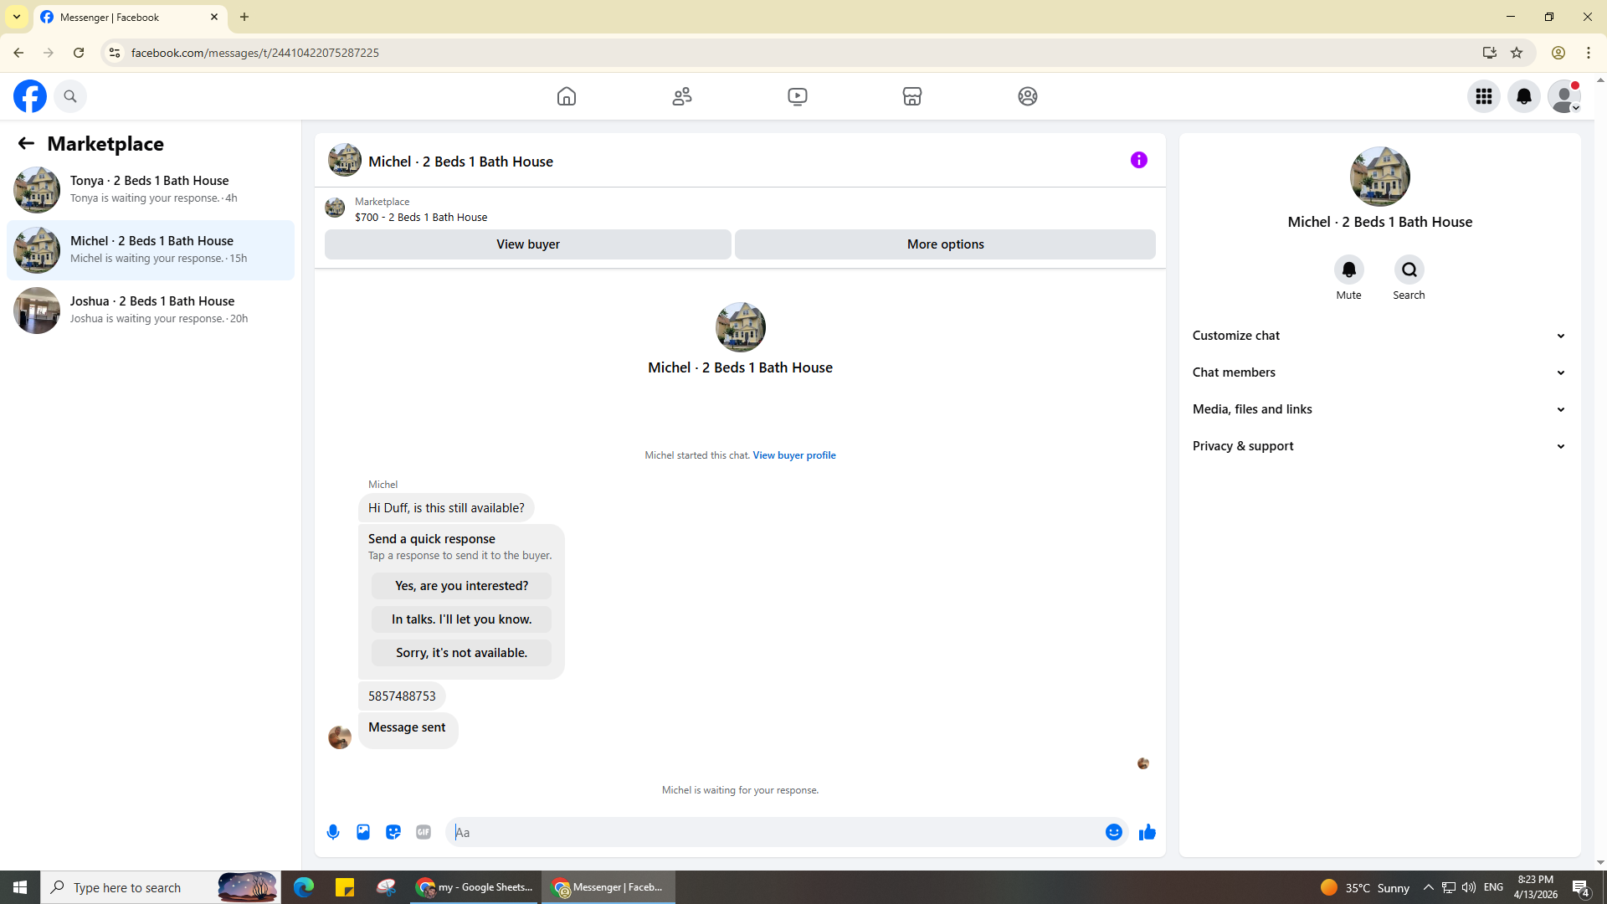The image size is (1607, 904).
Task: Open a new browser tab
Action: point(244,17)
